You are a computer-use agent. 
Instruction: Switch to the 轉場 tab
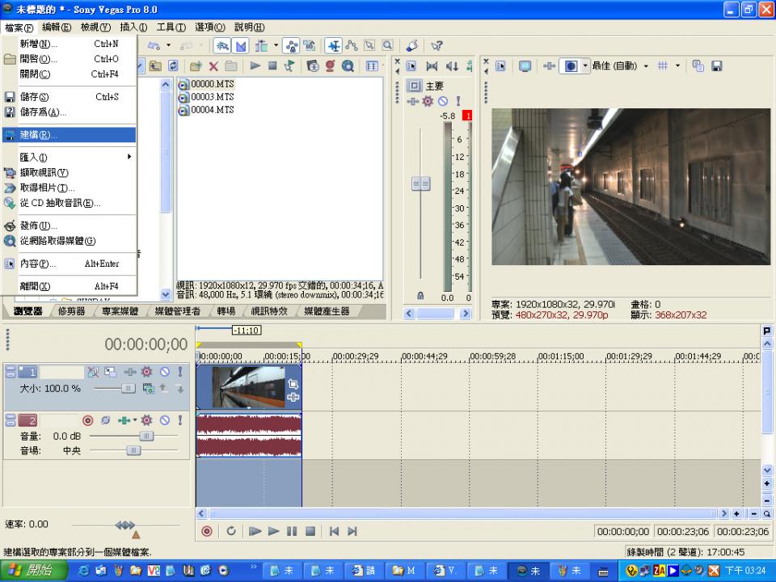coord(226,311)
